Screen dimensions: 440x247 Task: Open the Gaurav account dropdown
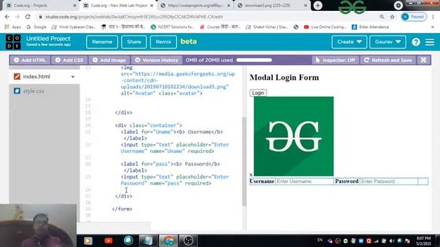(388, 42)
